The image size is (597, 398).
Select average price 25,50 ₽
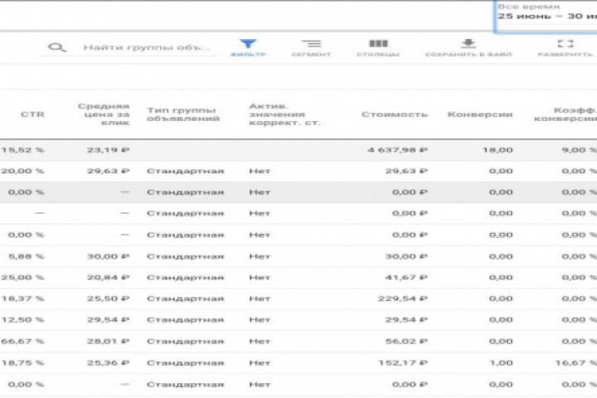tap(108, 298)
